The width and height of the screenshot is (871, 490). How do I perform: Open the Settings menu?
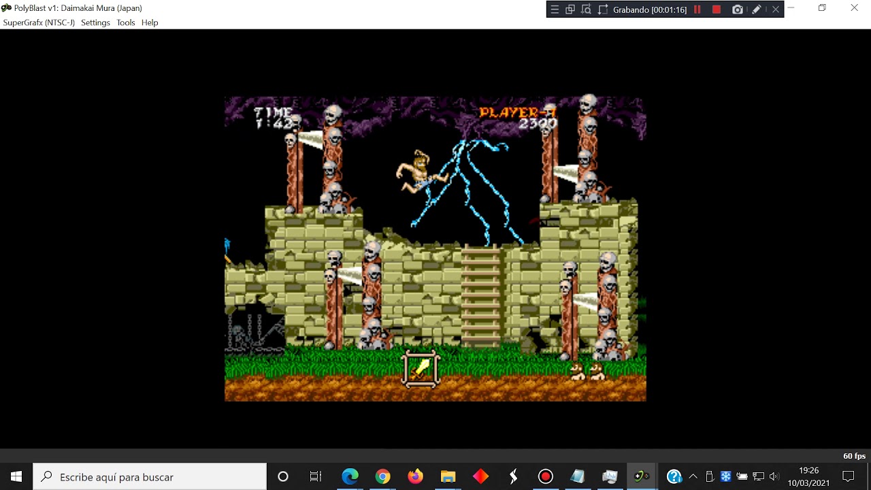[95, 22]
